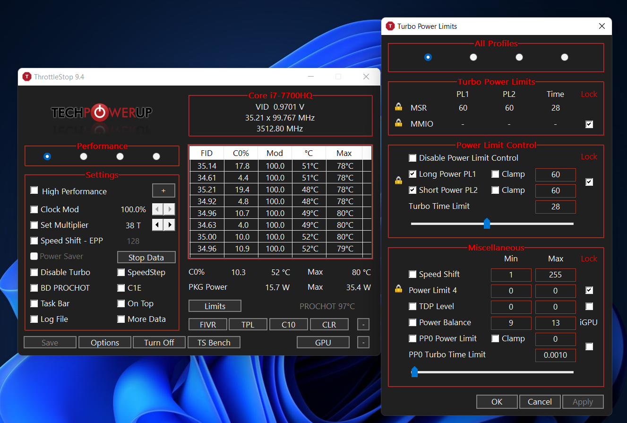Click the CLR button
This screenshot has height=423, width=627.
(x=329, y=324)
